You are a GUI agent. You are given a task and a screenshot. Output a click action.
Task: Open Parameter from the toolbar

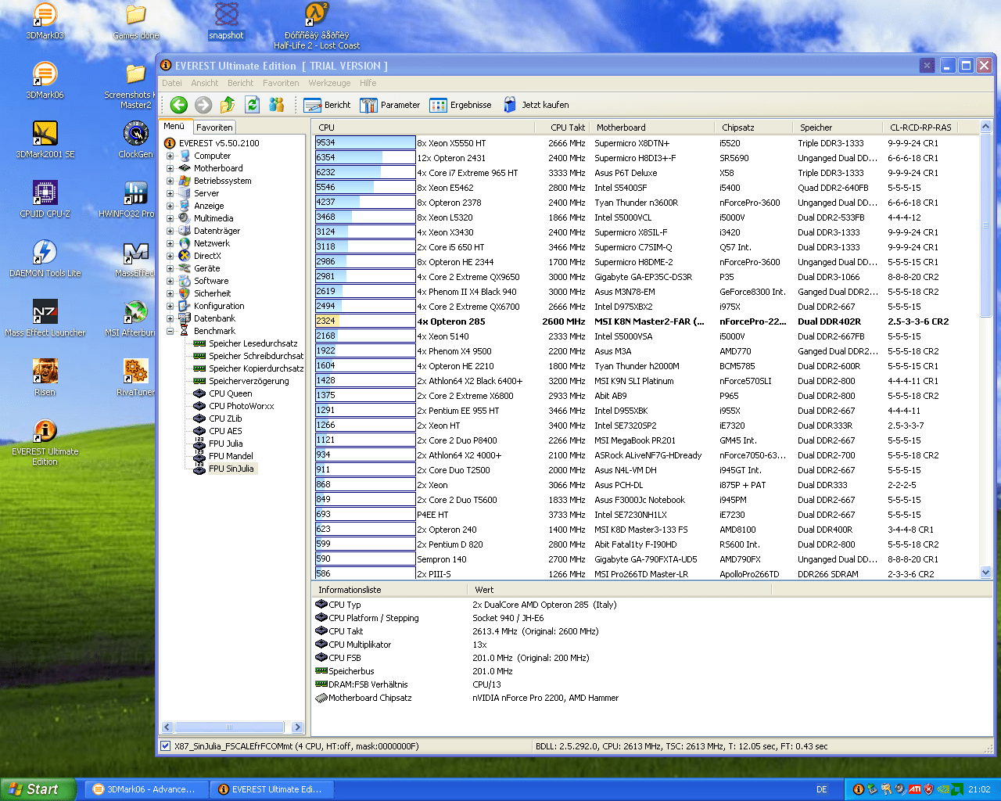point(389,105)
